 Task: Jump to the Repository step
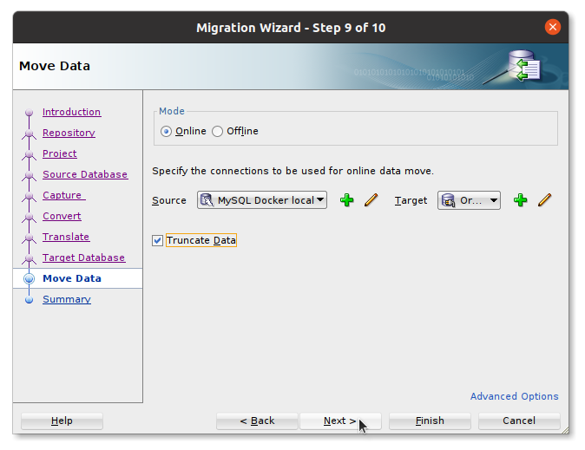pyautogui.click(x=69, y=133)
